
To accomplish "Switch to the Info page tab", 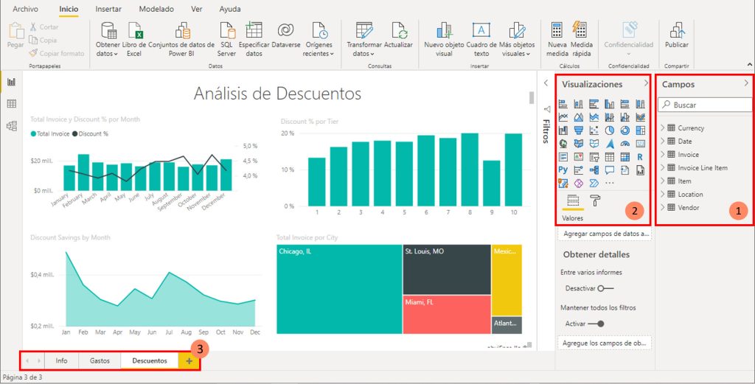I will (62, 360).
